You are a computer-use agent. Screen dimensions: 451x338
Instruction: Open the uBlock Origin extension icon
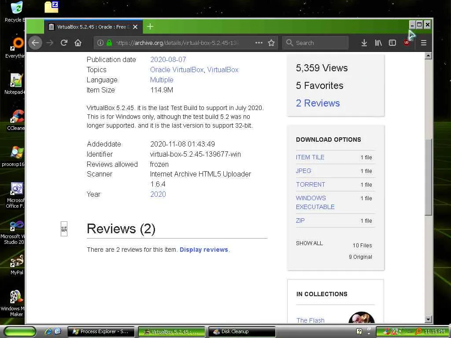click(x=407, y=43)
